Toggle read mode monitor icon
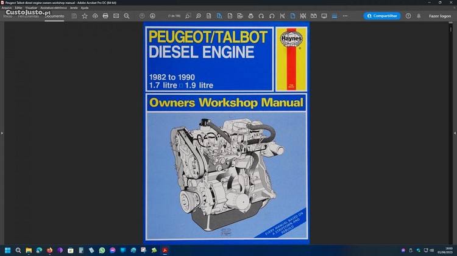This screenshot has height=256, width=457. click(324, 16)
